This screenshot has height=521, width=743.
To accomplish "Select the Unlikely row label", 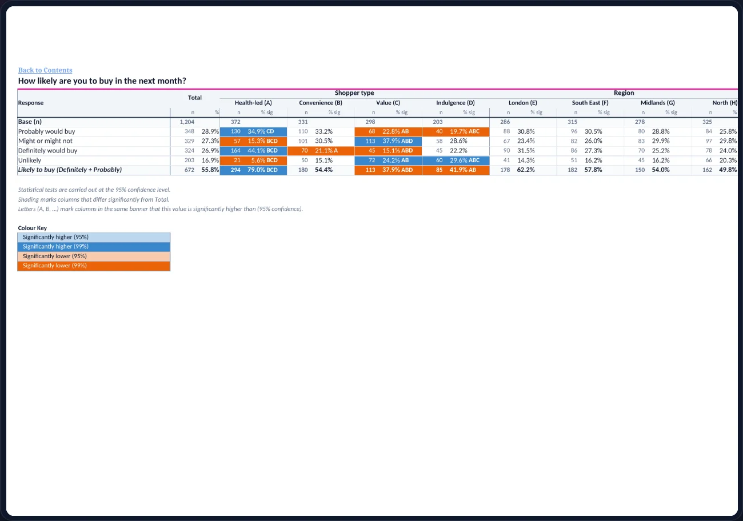I will [x=30, y=161].
